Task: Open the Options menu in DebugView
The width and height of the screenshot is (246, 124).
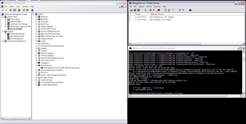Action: [149, 6]
